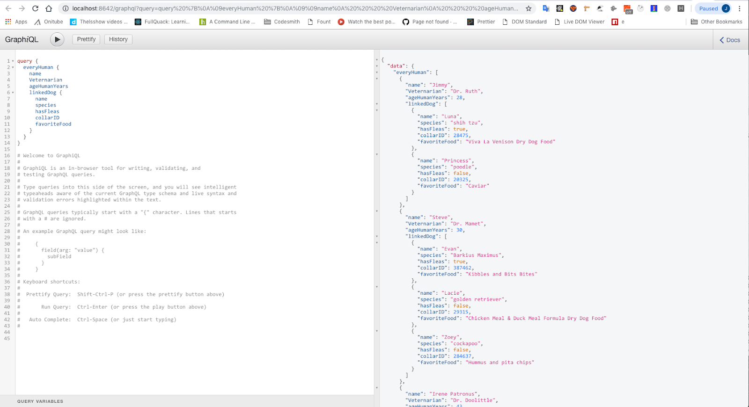
Task: Open the query History panel
Action: [x=118, y=39]
